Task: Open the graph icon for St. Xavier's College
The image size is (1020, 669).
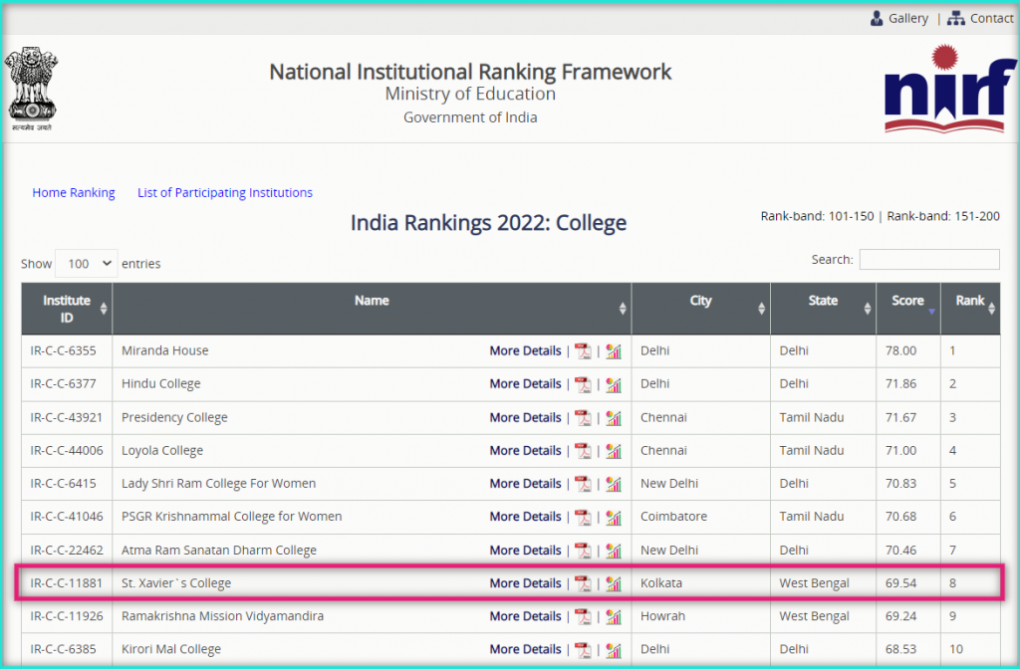Action: click(x=614, y=583)
